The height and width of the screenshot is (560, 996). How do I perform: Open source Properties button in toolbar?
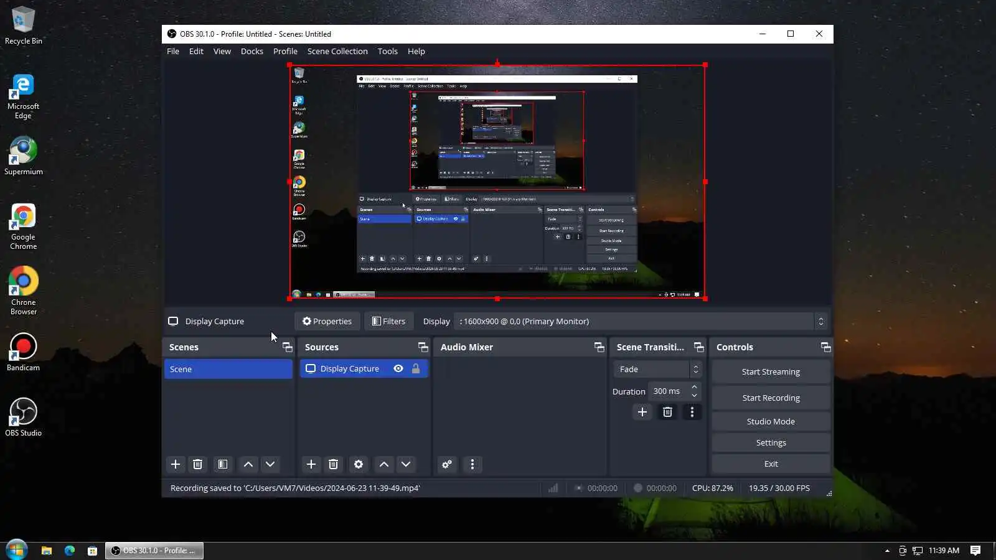pyautogui.click(x=327, y=321)
